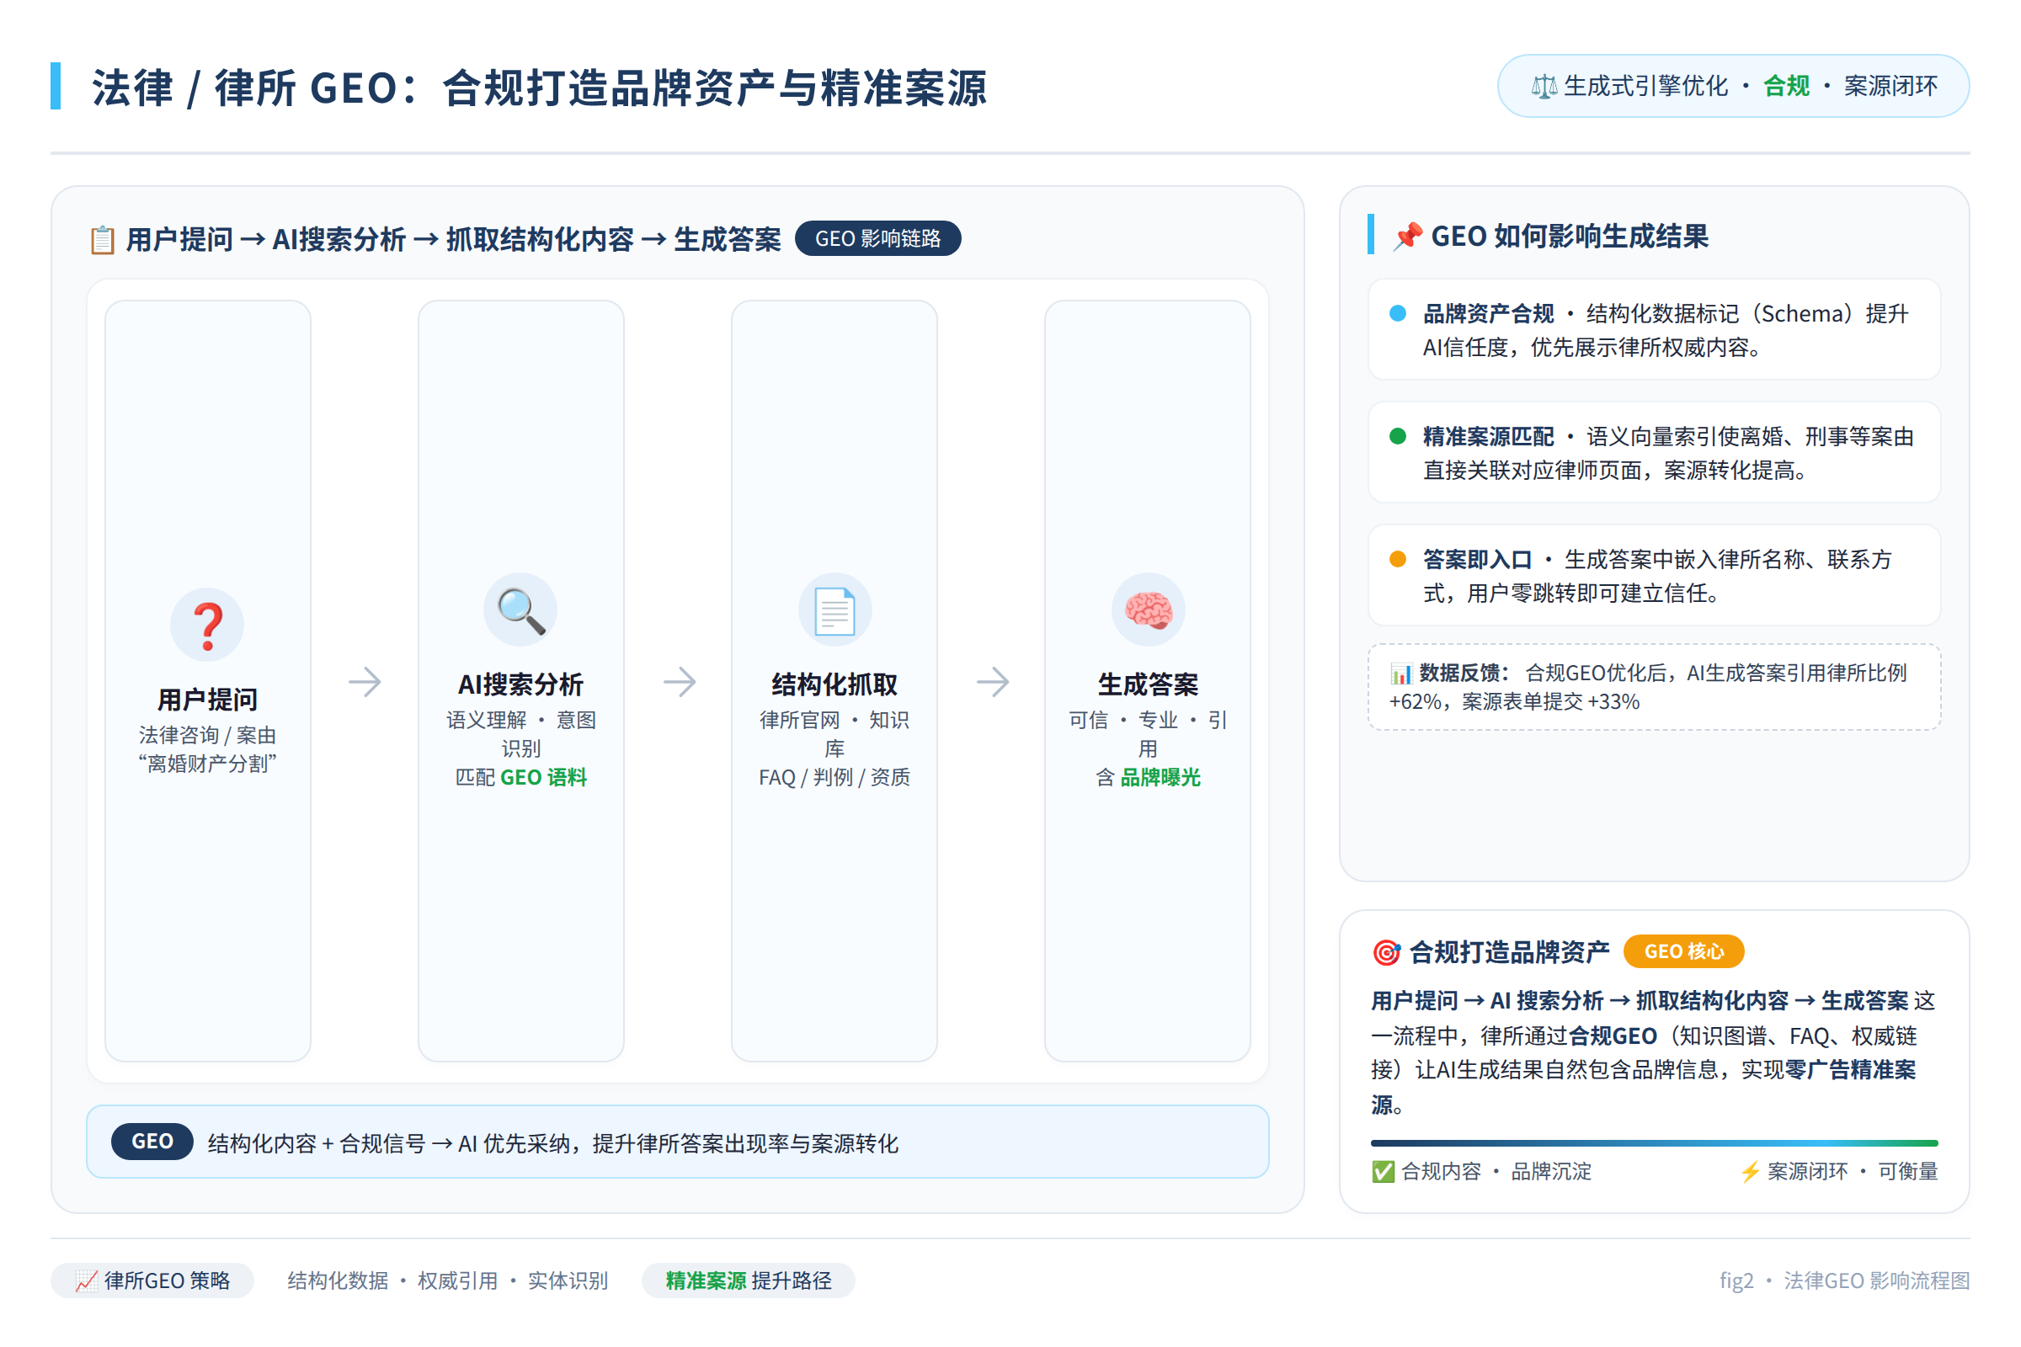Select the 结构化抓取 step card
The image size is (2021, 1347).
click(x=835, y=681)
